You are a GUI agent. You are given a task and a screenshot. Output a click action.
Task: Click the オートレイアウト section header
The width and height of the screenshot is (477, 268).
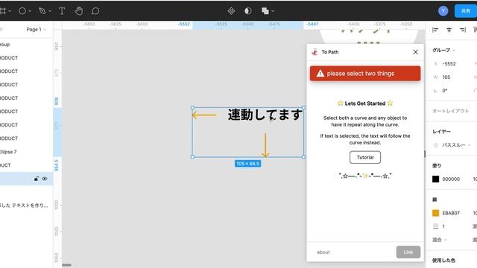450,111
